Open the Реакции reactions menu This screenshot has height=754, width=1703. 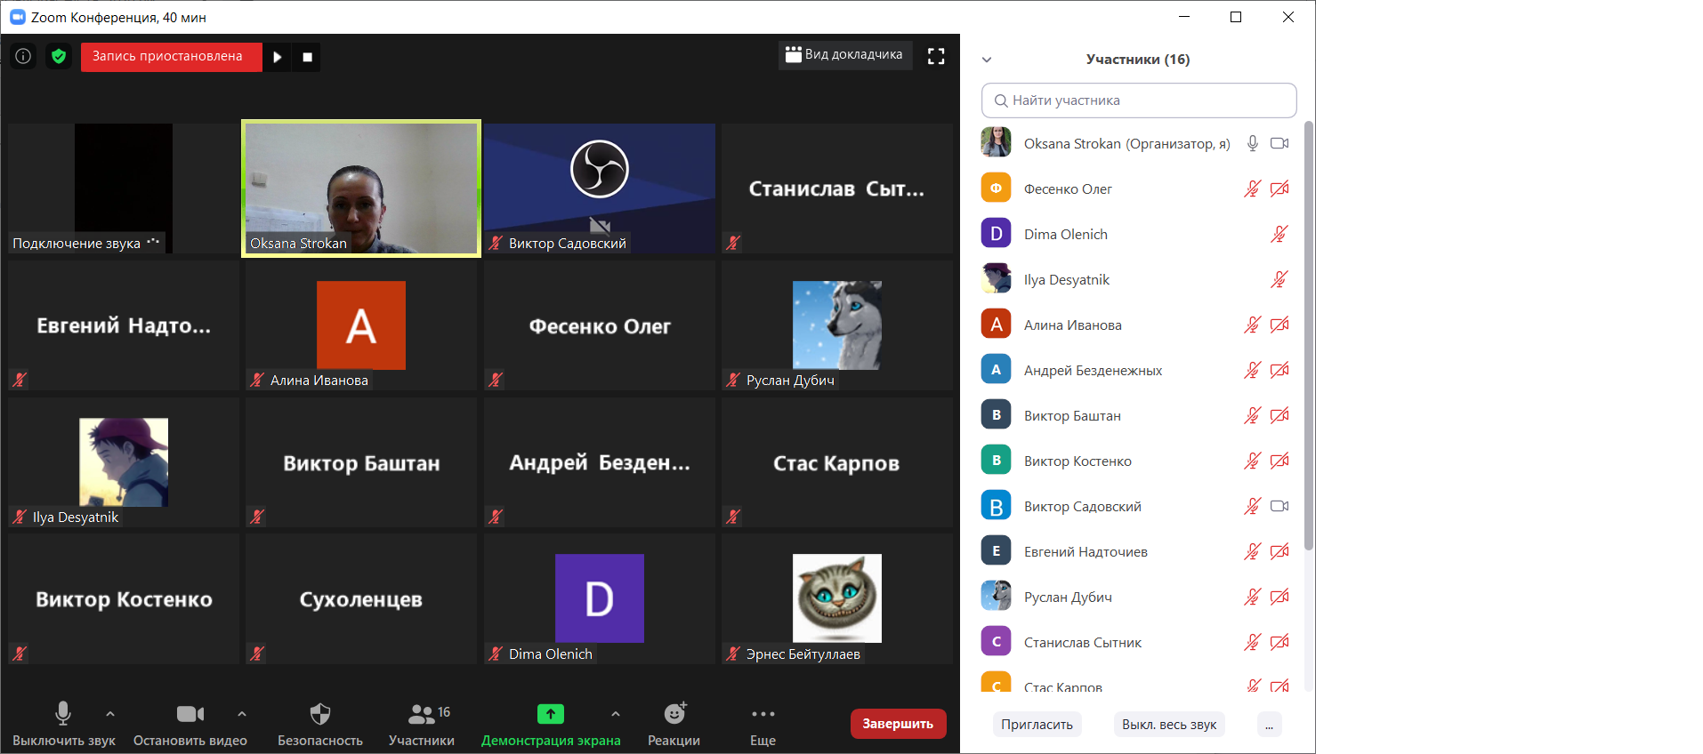point(674,724)
